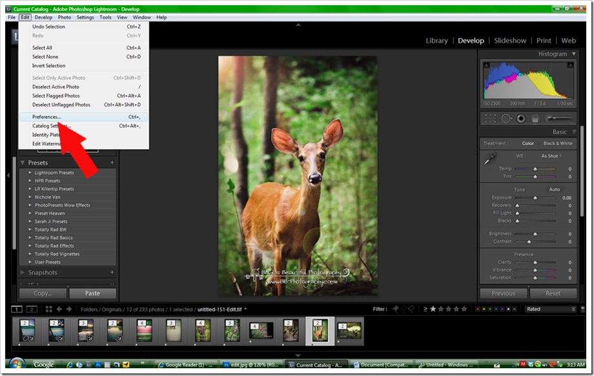Click the second window '2' display icon
Viewport: 594px width, 376px height.
tap(32, 309)
